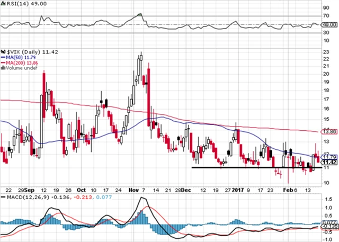The width and height of the screenshot is (339, 242).
Task: Click the Volume undef legend bar icon
Action: (x=3, y=68)
